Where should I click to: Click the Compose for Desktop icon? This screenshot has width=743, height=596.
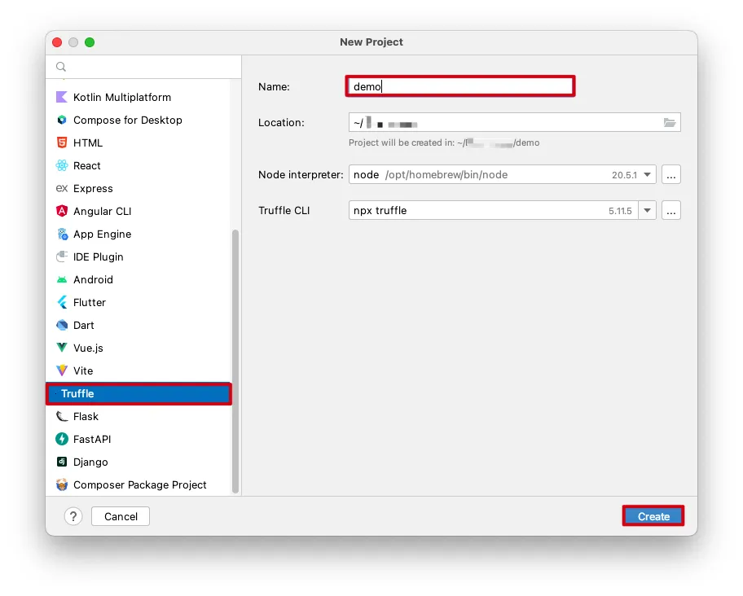62,120
